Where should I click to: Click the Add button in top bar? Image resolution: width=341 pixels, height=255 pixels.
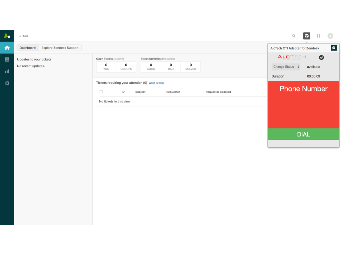coord(23,36)
